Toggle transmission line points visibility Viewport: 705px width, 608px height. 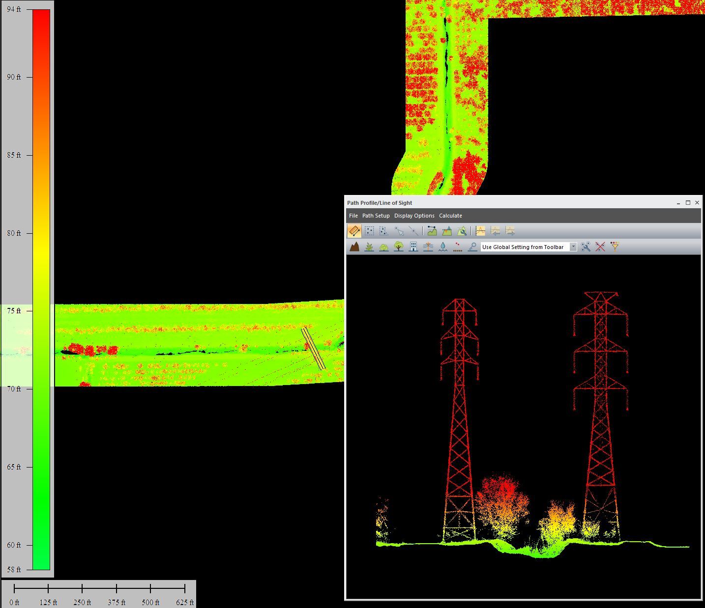428,247
